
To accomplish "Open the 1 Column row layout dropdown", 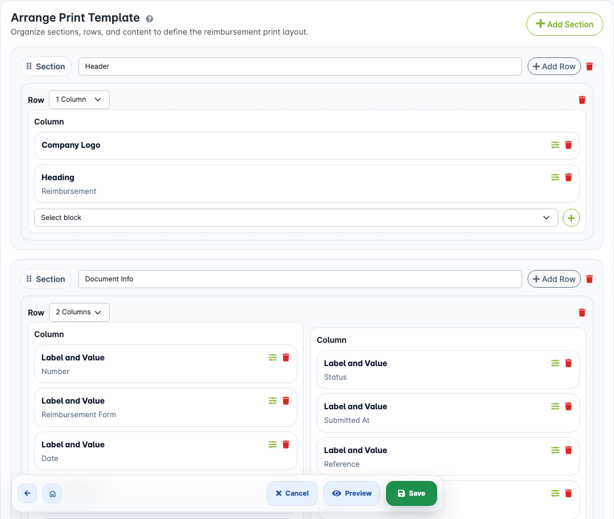I will pyautogui.click(x=79, y=99).
